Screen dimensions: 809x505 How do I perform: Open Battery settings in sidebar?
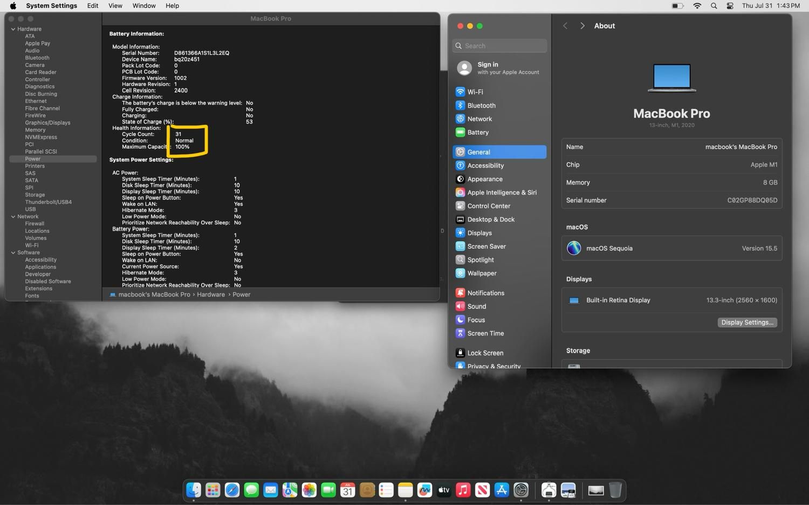(x=499, y=132)
